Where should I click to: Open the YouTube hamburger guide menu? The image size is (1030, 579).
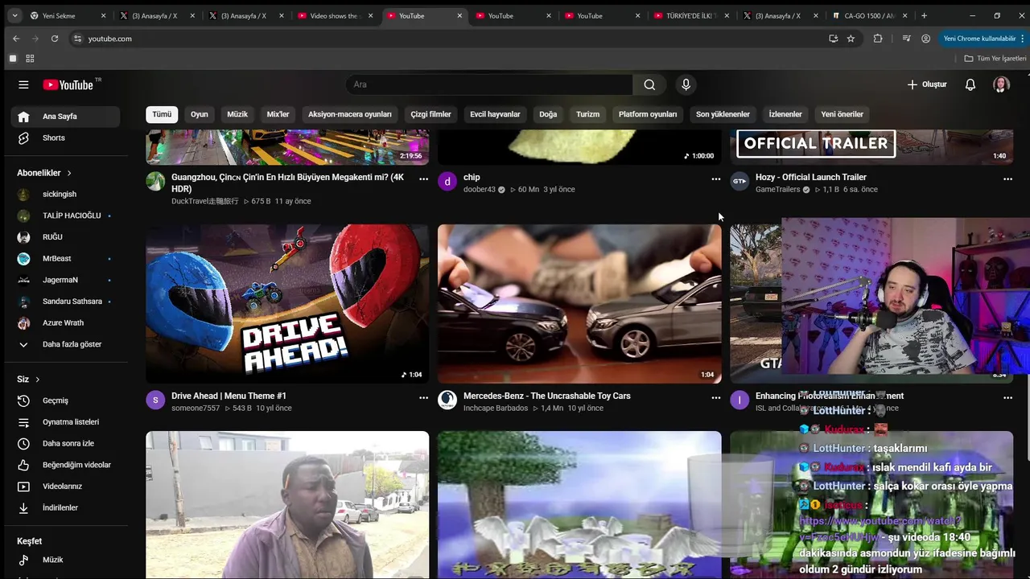pos(23,84)
